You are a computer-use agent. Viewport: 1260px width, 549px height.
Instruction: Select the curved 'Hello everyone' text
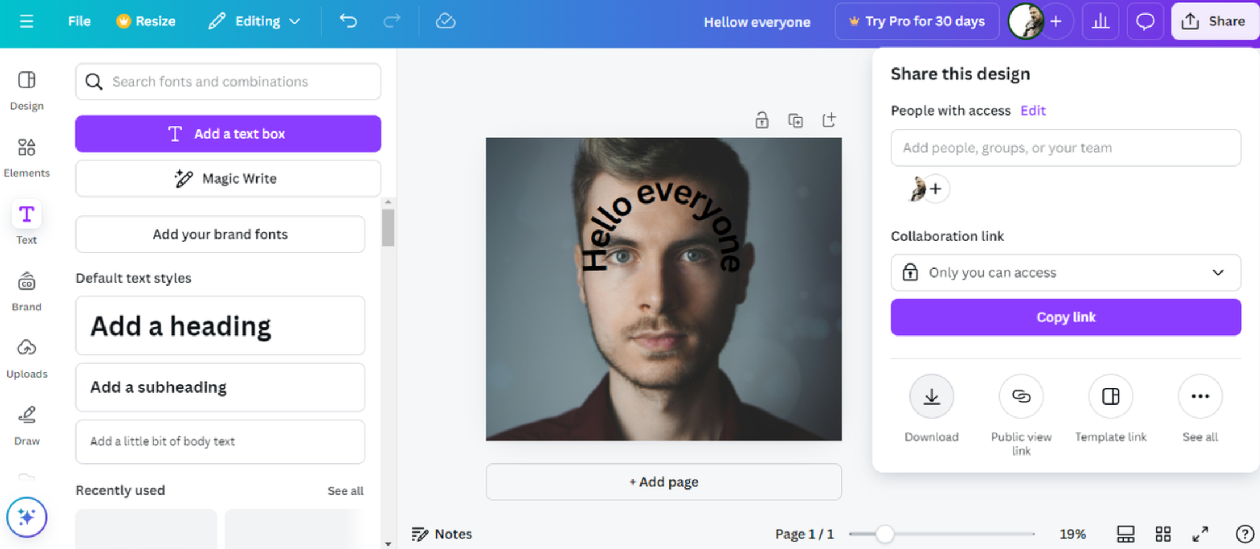click(662, 225)
